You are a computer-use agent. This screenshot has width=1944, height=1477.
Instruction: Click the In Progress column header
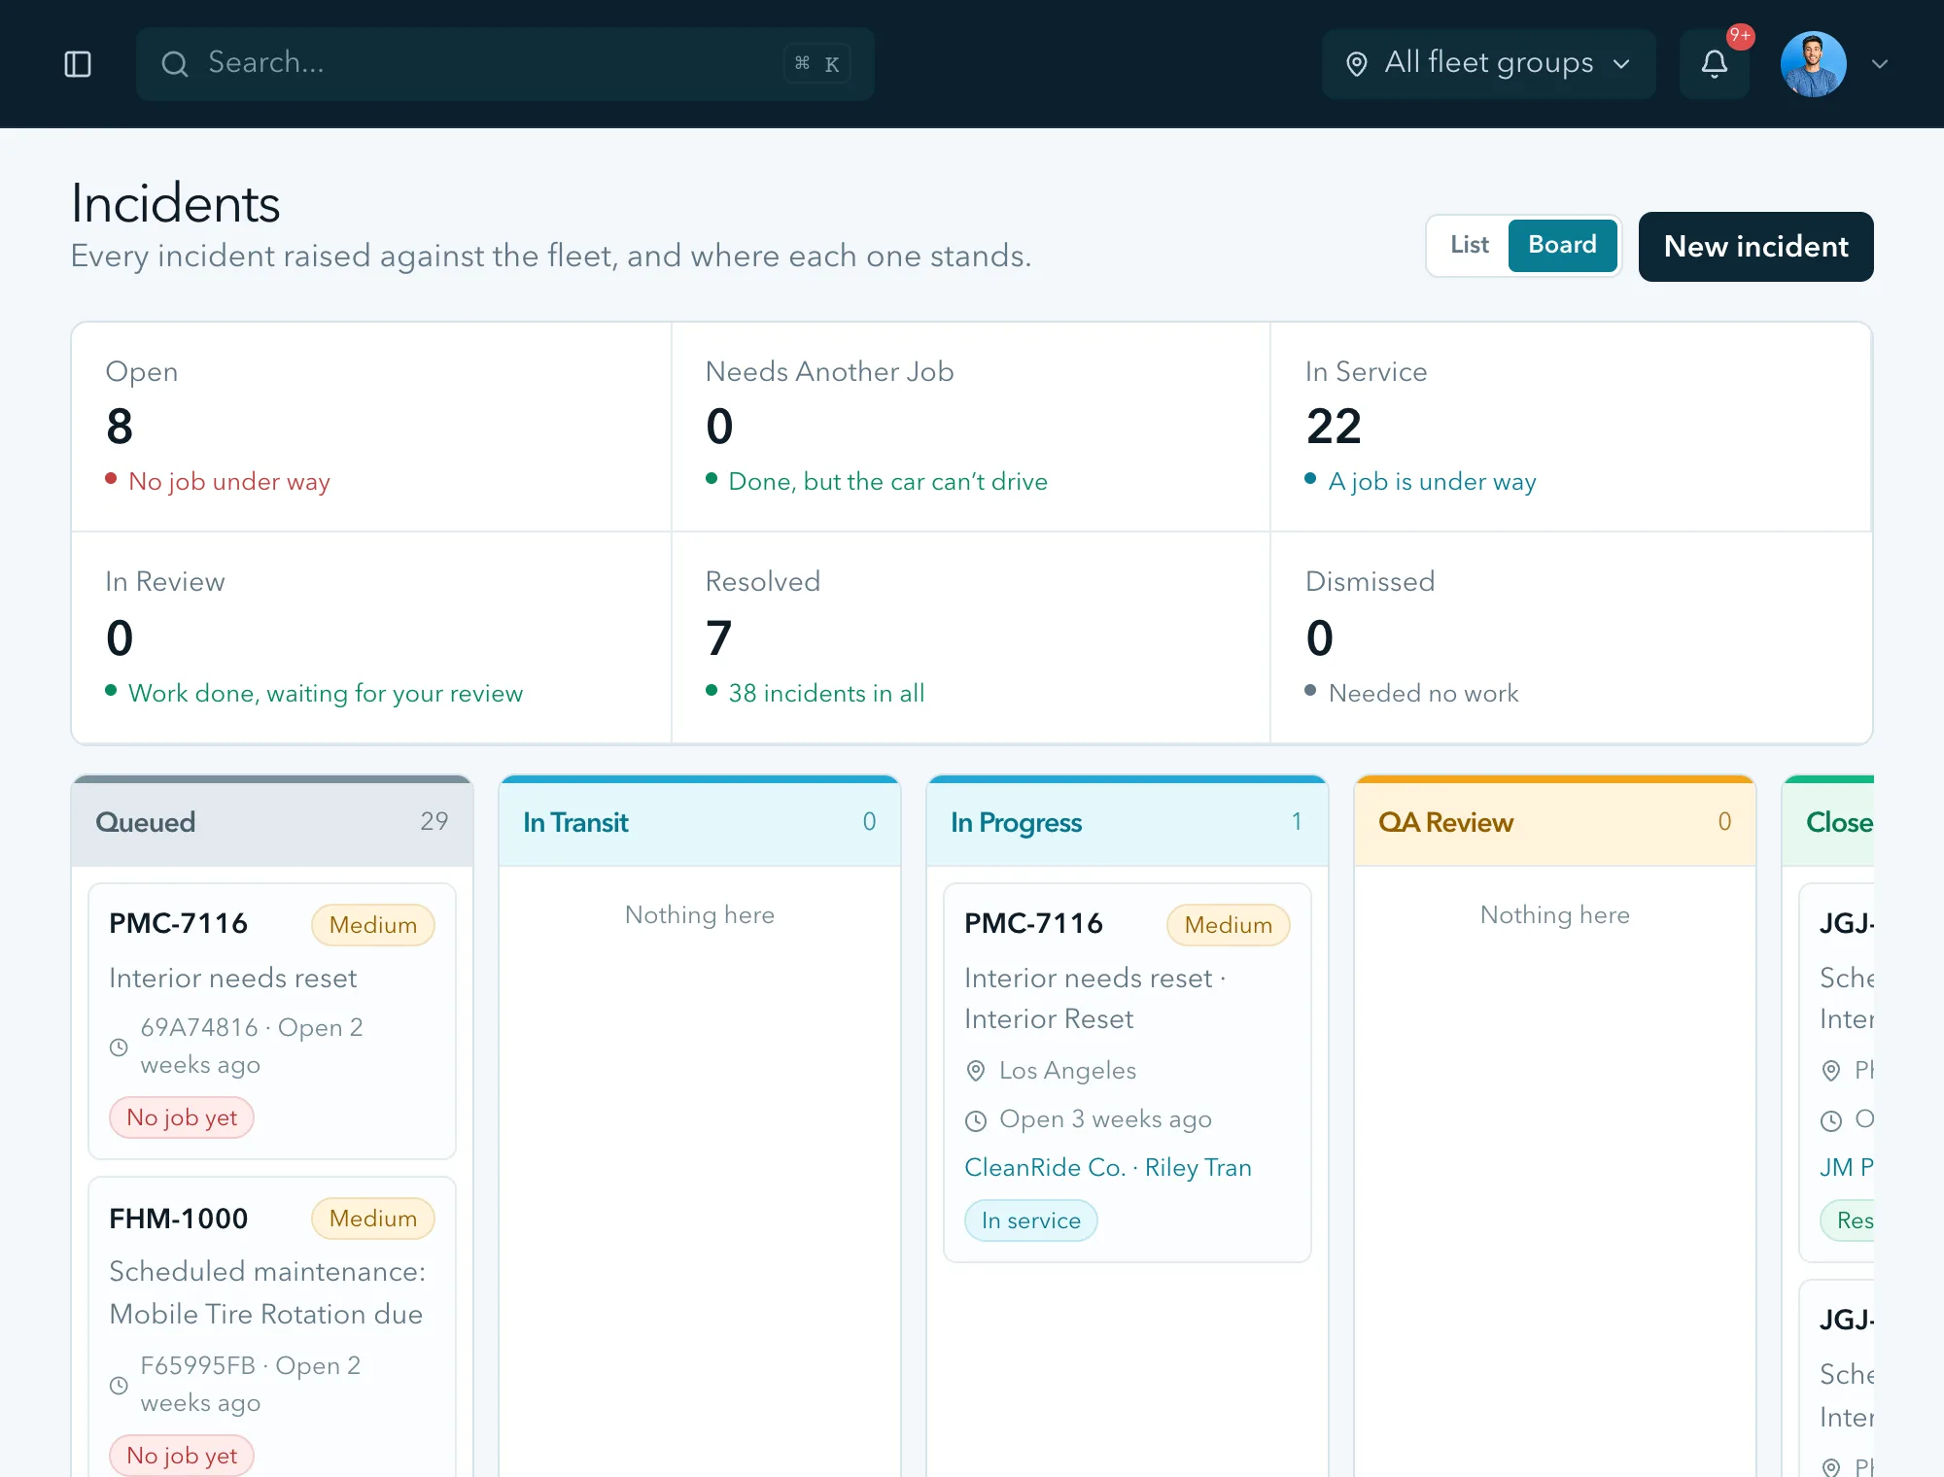[1128, 822]
